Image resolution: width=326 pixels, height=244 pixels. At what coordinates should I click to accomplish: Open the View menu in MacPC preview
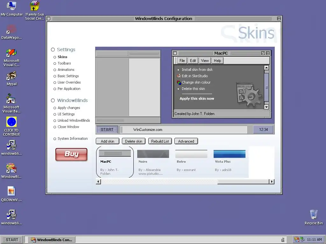click(205, 61)
